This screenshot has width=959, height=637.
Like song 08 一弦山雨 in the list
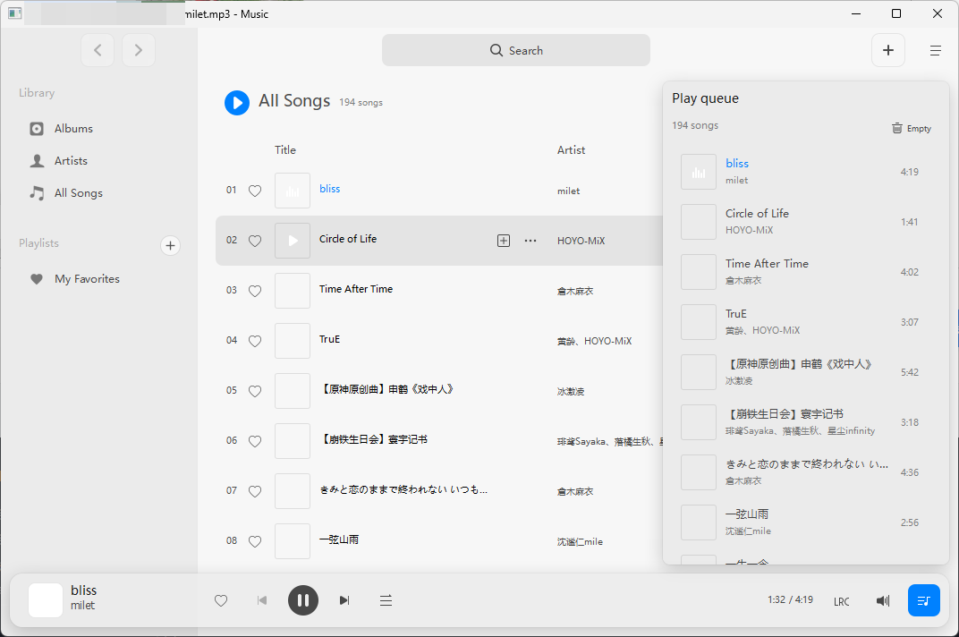pyautogui.click(x=255, y=542)
